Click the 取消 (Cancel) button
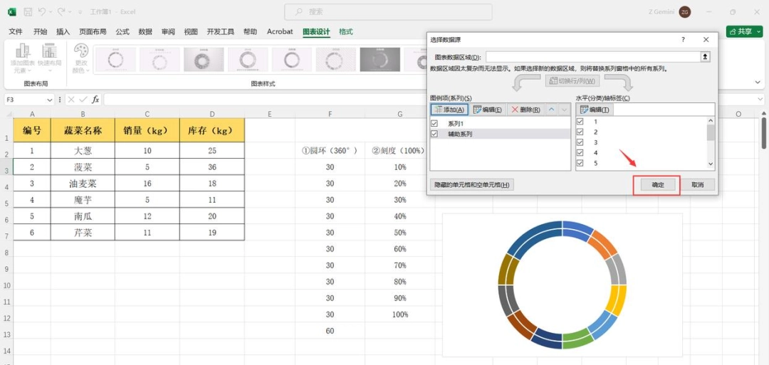 [x=697, y=185]
